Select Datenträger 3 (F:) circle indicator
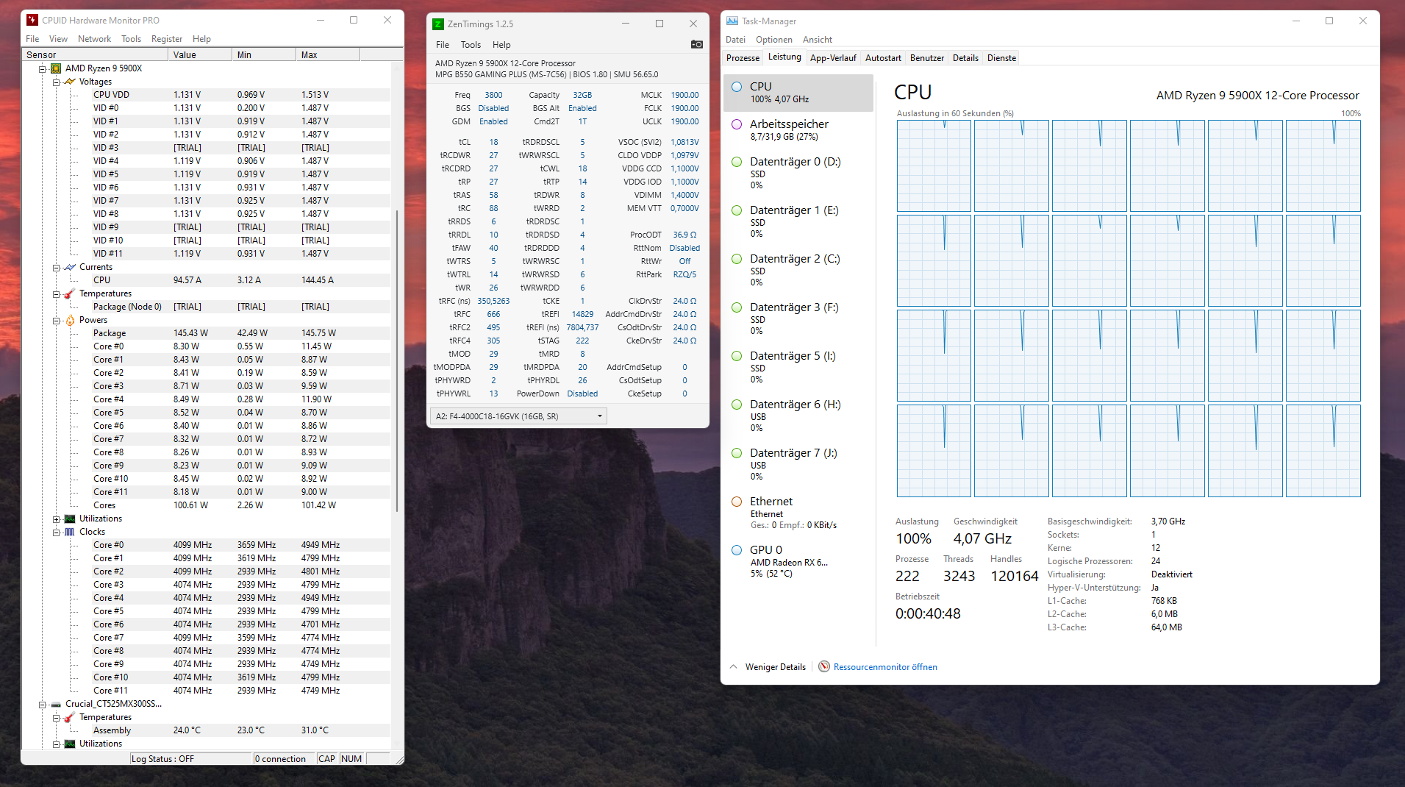Screen dimensions: 1405x787 (x=737, y=307)
